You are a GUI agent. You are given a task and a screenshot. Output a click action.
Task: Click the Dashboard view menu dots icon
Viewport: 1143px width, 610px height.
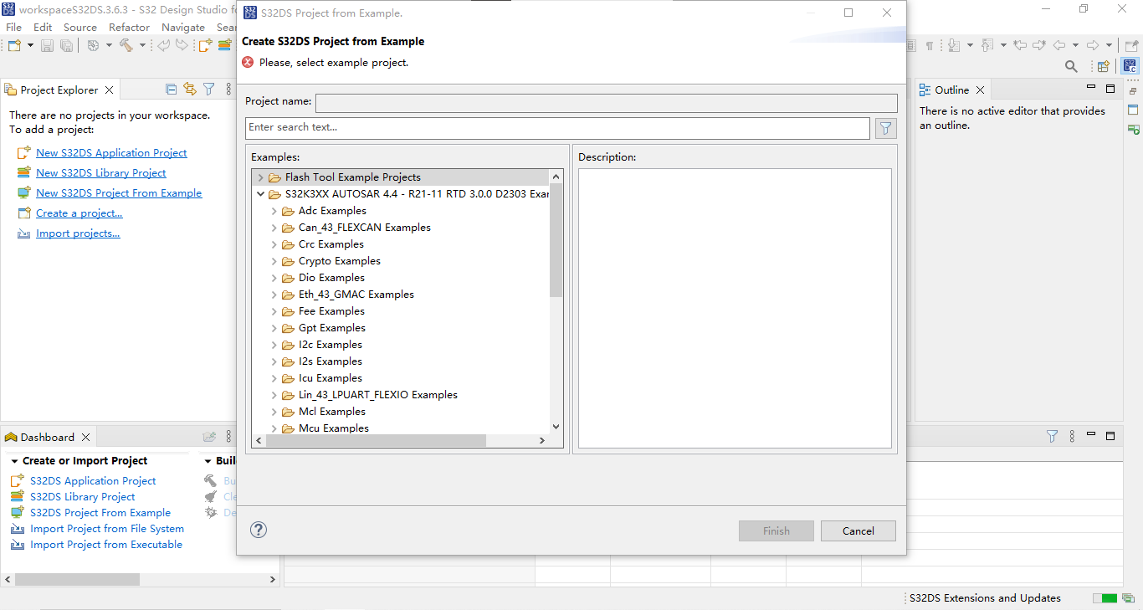pos(229,437)
